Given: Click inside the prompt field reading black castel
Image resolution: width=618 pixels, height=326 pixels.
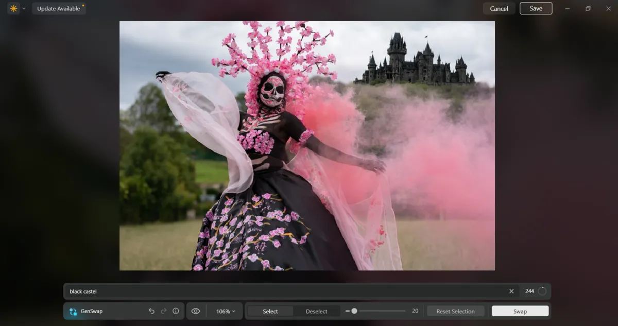Looking at the screenshot, I should click(206, 291).
